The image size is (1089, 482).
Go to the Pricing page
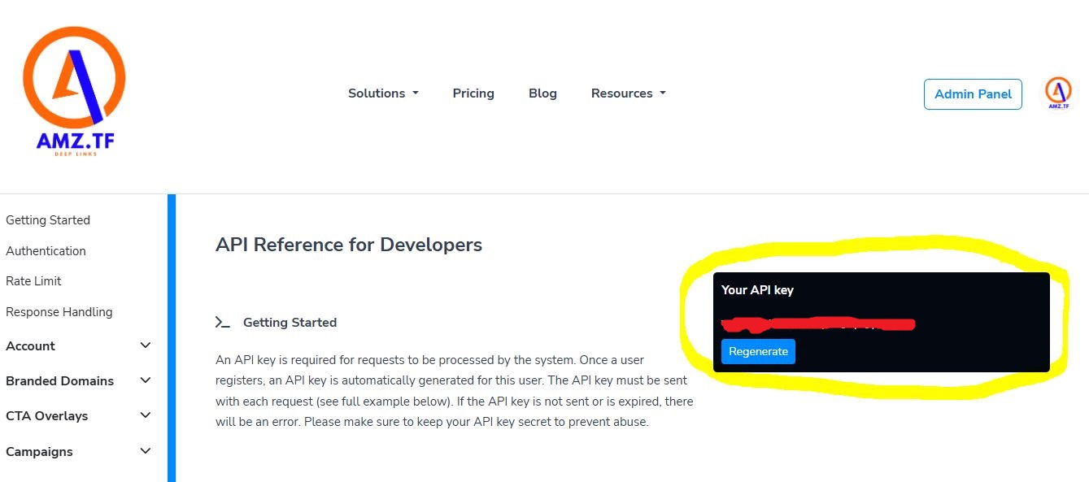pos(473,93)
